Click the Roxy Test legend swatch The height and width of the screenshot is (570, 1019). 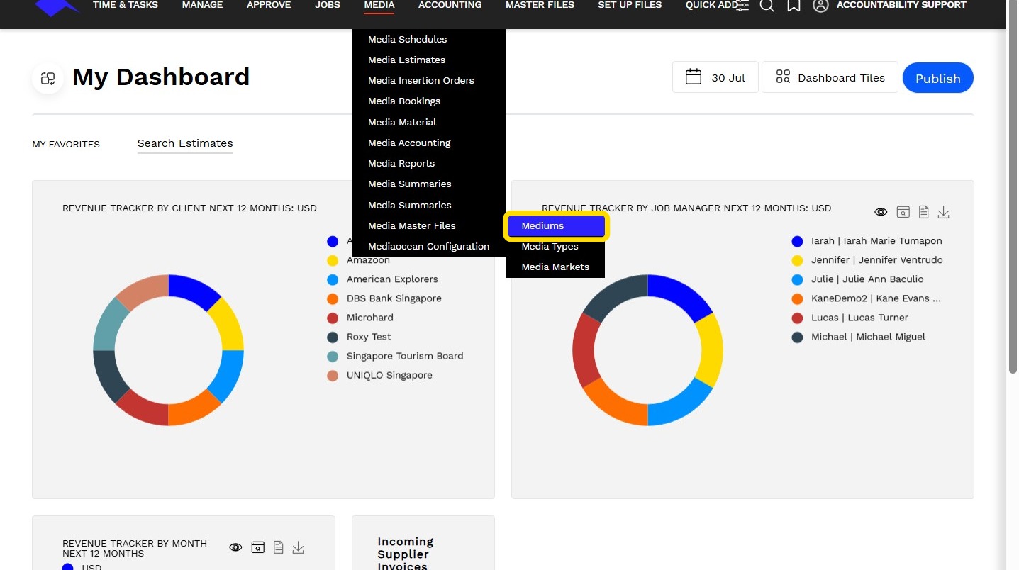[x=333, y=337]
